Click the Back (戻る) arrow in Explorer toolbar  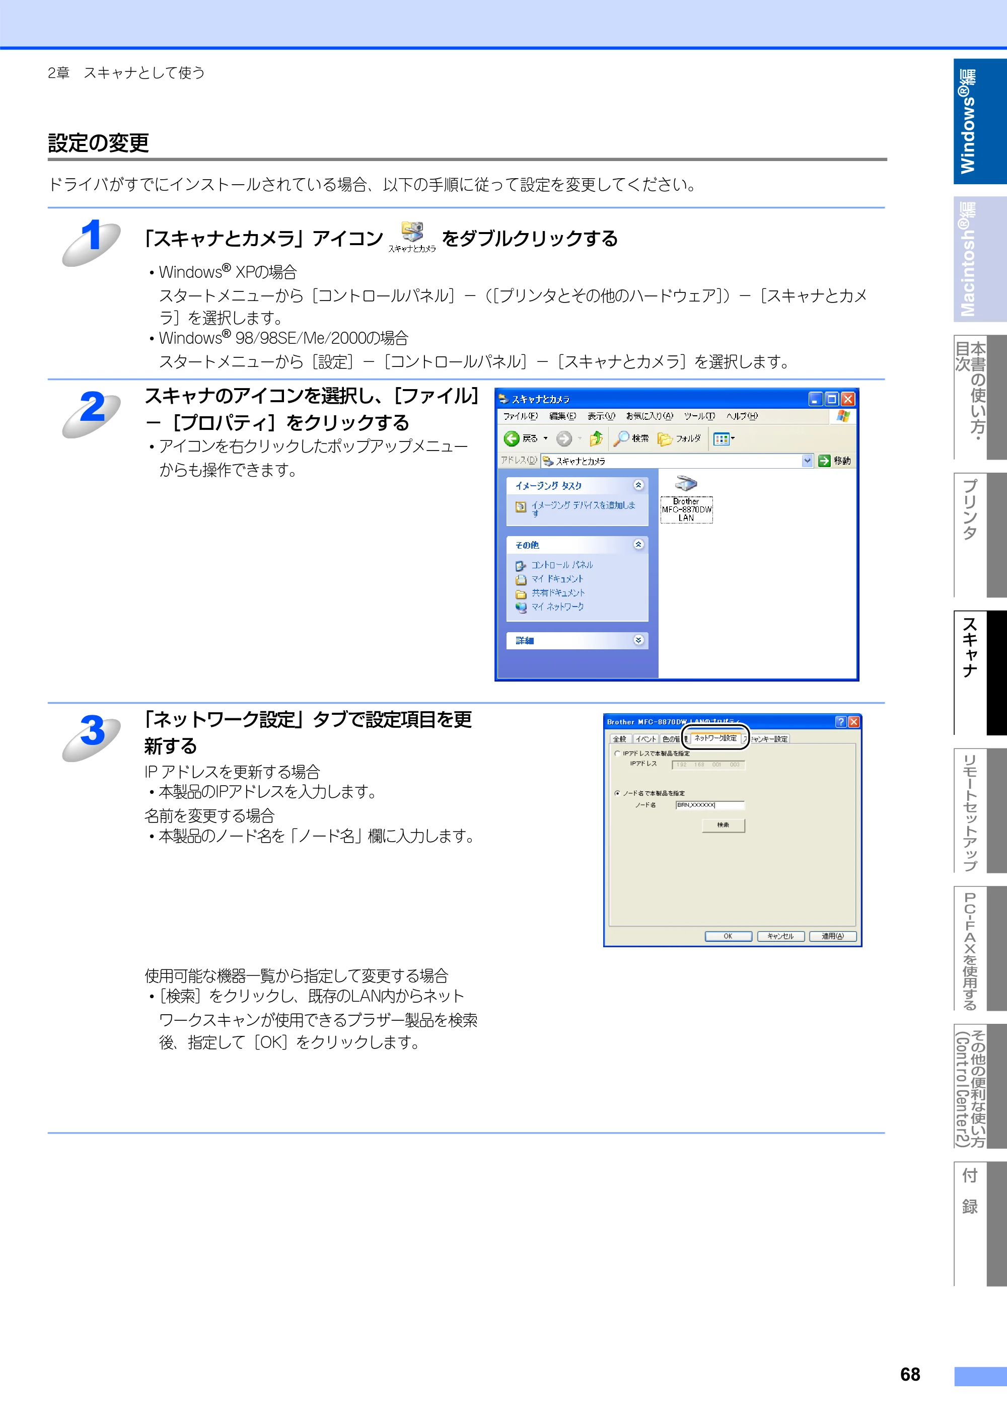click(511, 439)
